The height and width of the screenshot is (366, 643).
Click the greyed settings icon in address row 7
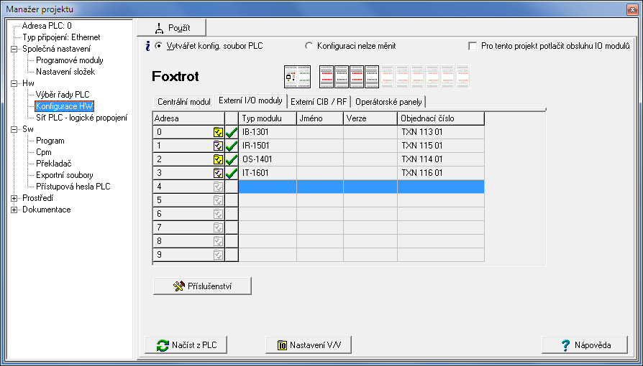coord(218,227)
